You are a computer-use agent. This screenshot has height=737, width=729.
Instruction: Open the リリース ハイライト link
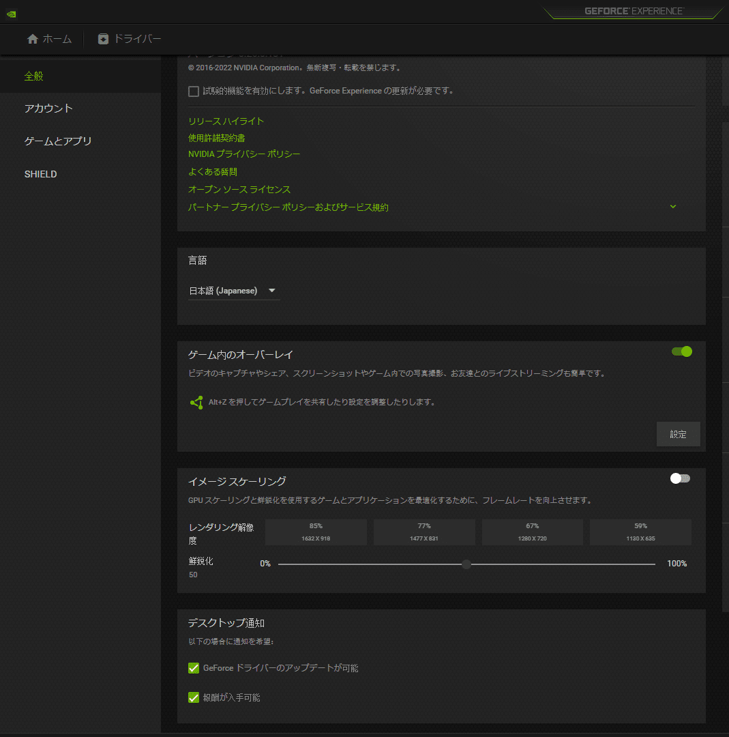pyautogui.click(x=226, y=121)
